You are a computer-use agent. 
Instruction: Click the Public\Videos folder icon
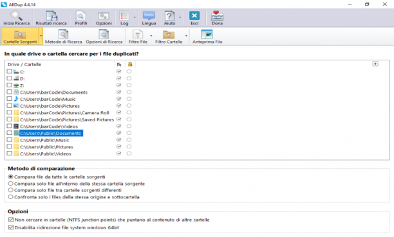pos(16,154)
